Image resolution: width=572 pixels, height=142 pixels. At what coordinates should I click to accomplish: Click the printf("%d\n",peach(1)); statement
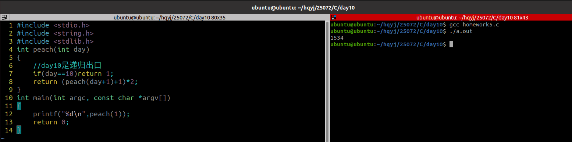81,114
